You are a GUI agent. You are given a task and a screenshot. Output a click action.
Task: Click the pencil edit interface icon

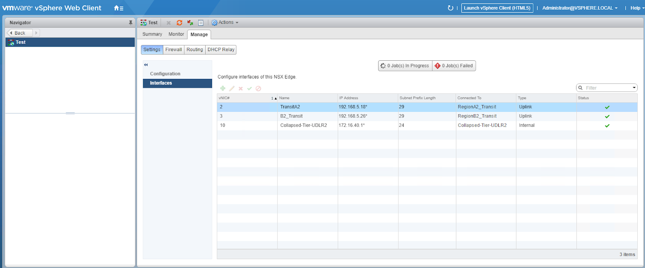tap(232, 89)
